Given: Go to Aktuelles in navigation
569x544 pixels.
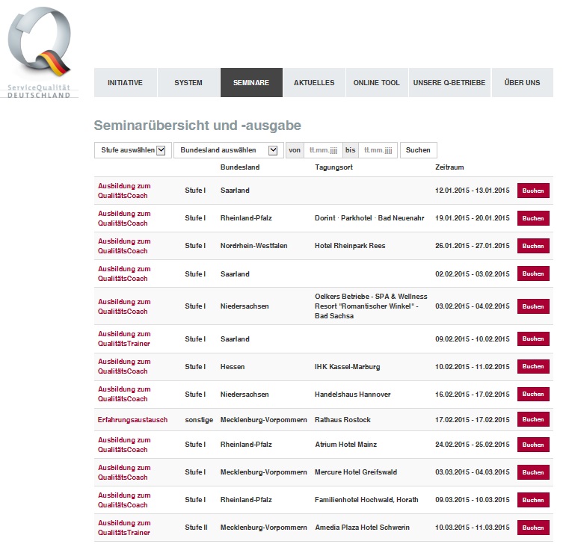Looking at the screenshot, I should click(314, 83).
